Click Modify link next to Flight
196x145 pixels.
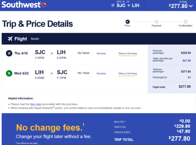click(35, 39)
